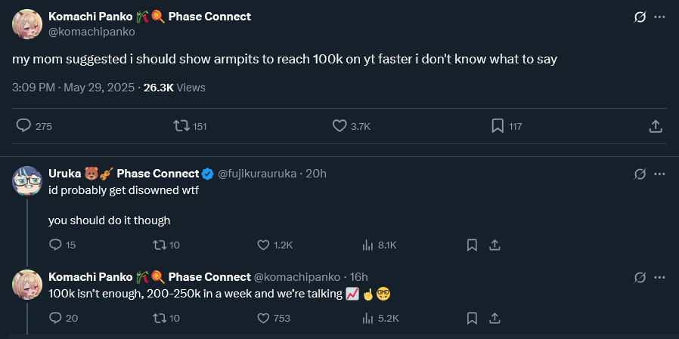The width and height of the screenshot is (679, 339).
Task: Repost the main Komachi Panko tweet
Action: (181, 126)
